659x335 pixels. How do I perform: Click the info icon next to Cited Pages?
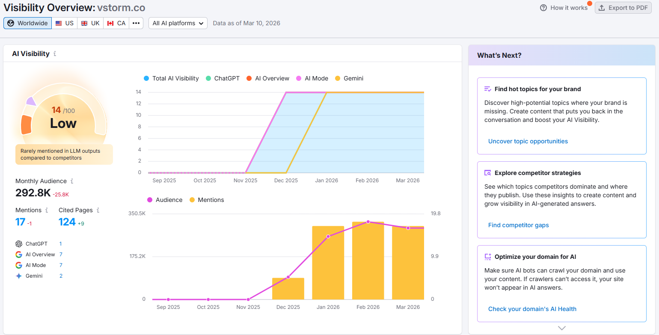[98, 210]
